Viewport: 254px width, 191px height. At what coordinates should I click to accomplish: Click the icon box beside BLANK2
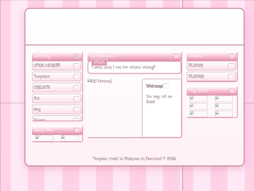[x=231, y=76]
